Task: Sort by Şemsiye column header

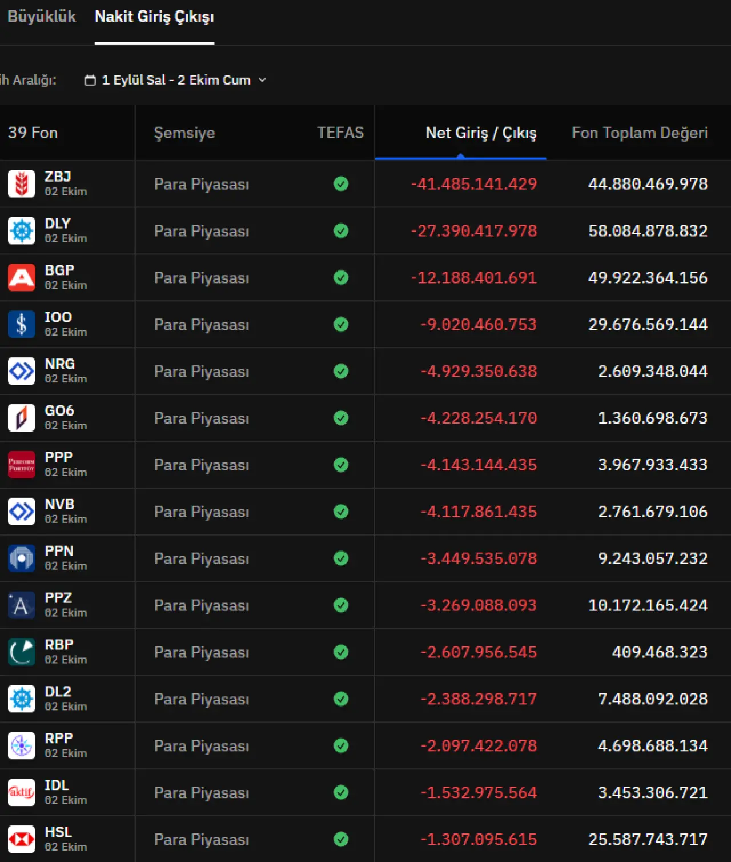Action: 184,133
